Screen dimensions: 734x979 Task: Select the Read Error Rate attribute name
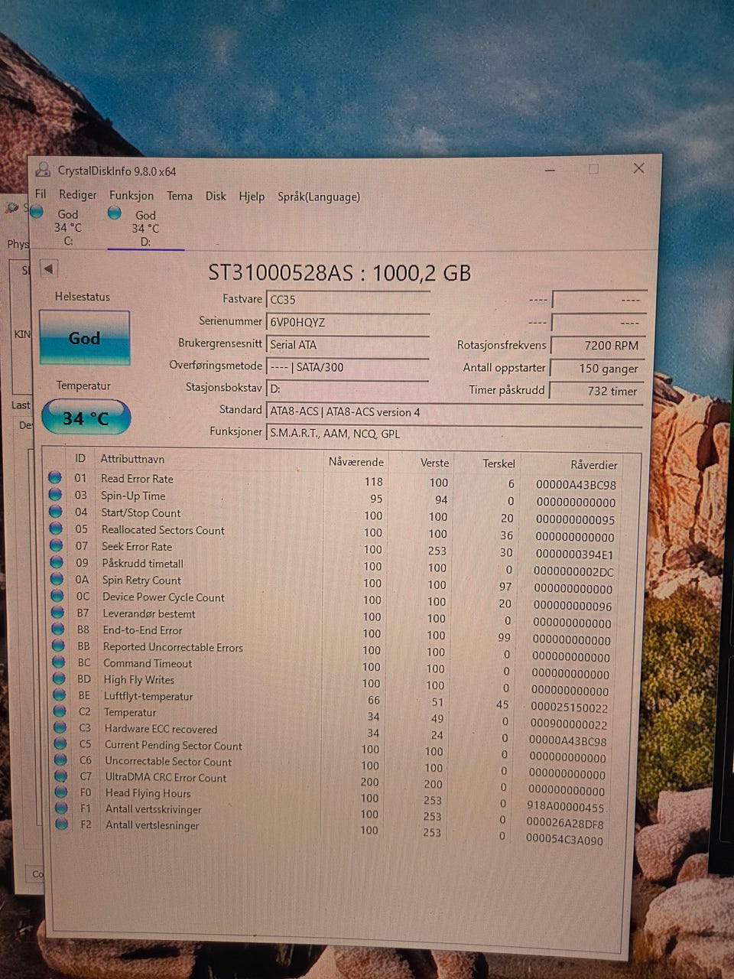pyautogui.click(x=137, y=479)
